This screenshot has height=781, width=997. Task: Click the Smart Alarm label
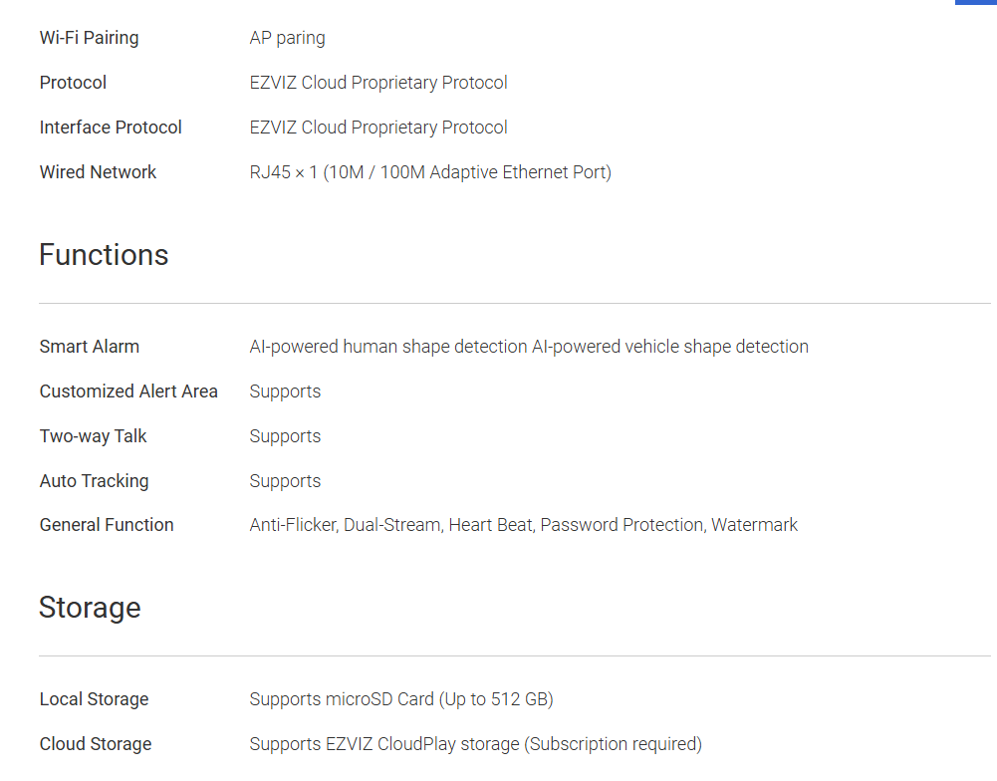tap(90, 347)
